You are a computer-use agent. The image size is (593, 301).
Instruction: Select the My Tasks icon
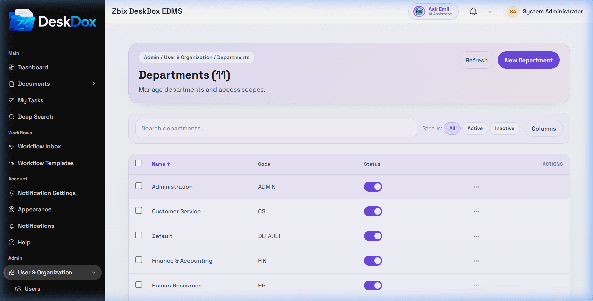tap(12, 100)
